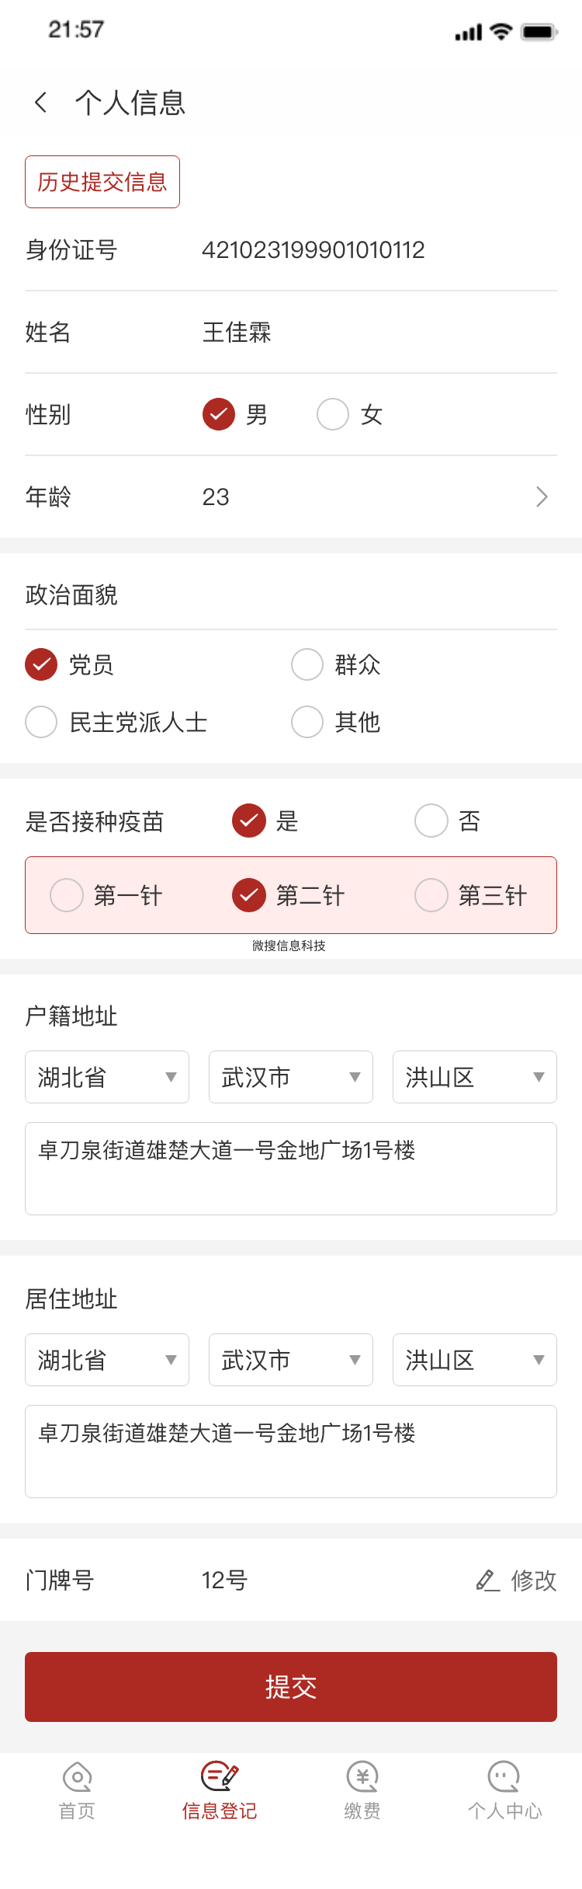Open the 缴费 payment icon
Image resolution: width=582 pixels, height=1889 pixels.
point(362,1776)
